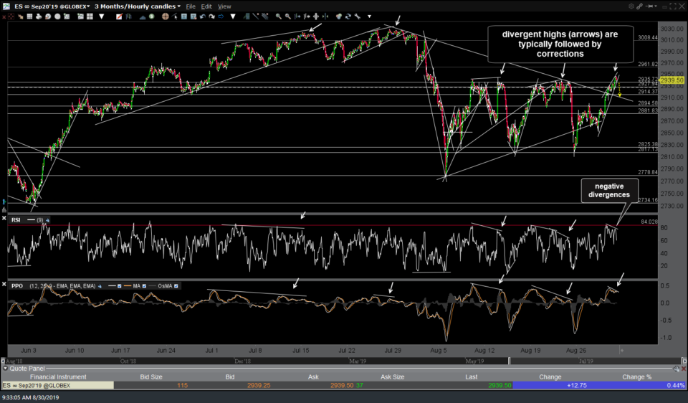
Task: Edit RSI parameters with the blue arrow icon
Action: coord(47,220)
